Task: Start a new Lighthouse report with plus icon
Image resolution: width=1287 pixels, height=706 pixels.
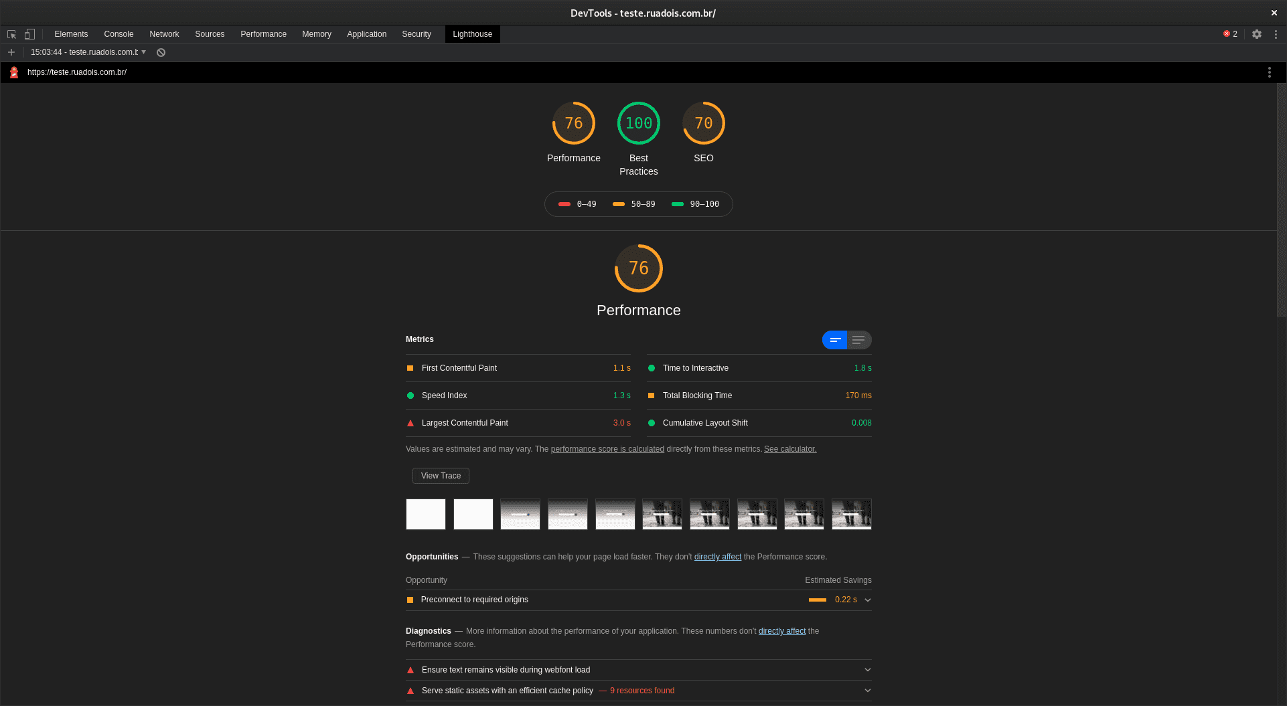Action: click(11, 52)
